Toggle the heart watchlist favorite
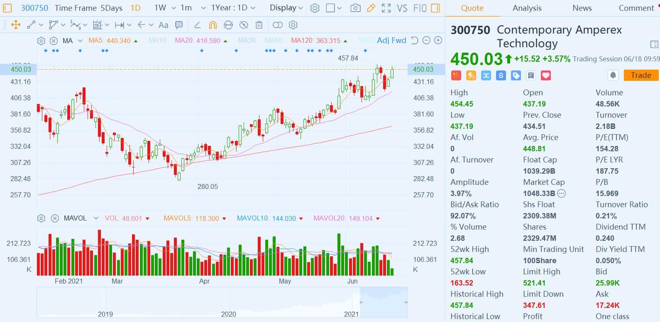 tap(545, 75)
